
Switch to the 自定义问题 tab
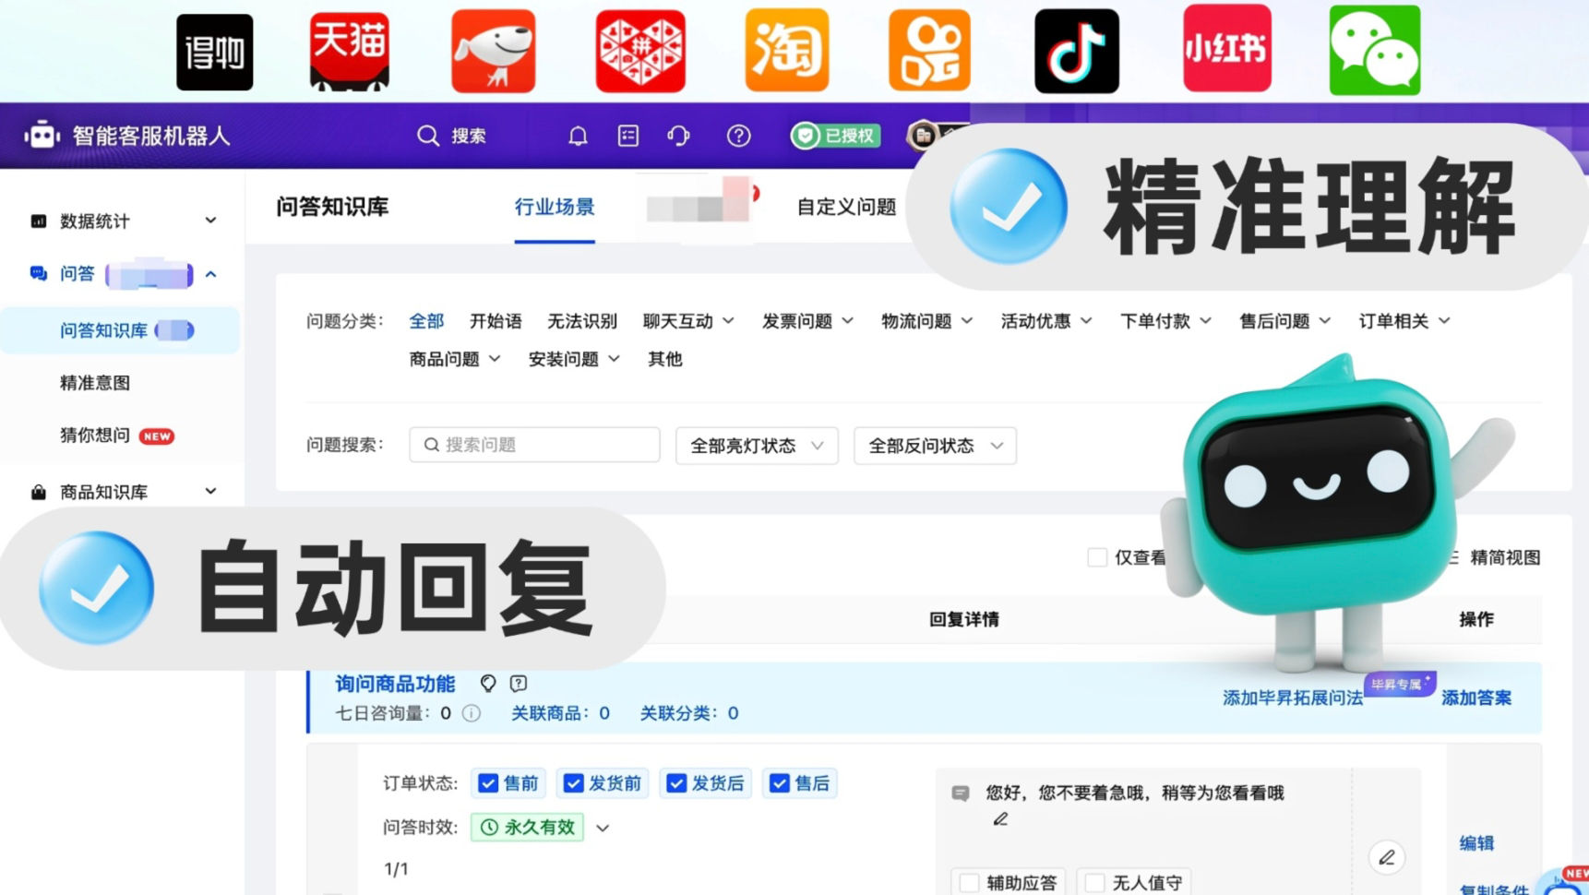coord(846,207)
